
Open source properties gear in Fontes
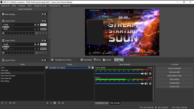tap(55, 103)
